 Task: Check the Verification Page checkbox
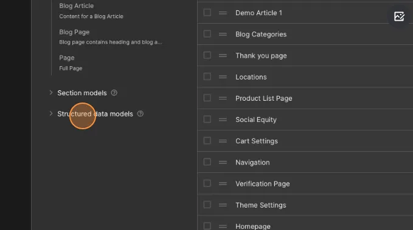tap(207, 183)
